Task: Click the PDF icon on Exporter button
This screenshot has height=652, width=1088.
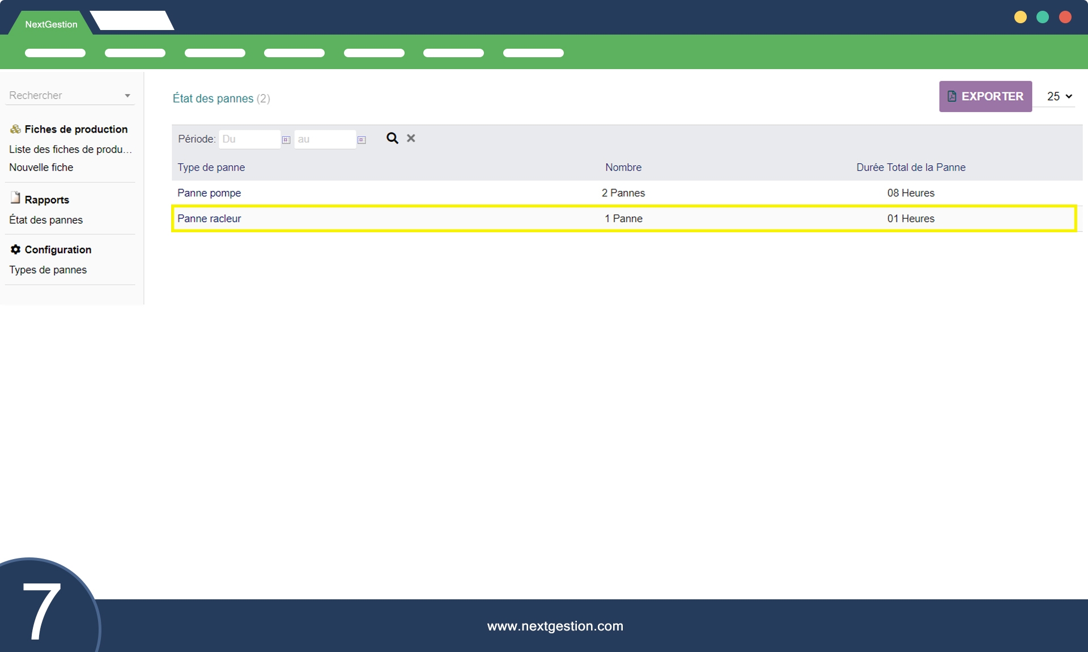Action: point(952,96)
